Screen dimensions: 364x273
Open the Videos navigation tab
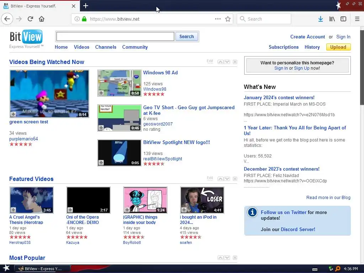point(81,47)
